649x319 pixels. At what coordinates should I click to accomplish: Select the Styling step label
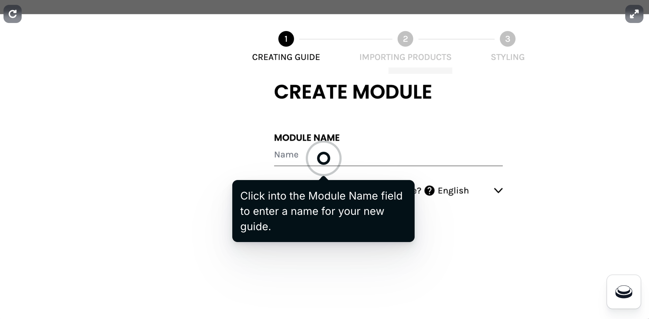click(x=508, y=57)
